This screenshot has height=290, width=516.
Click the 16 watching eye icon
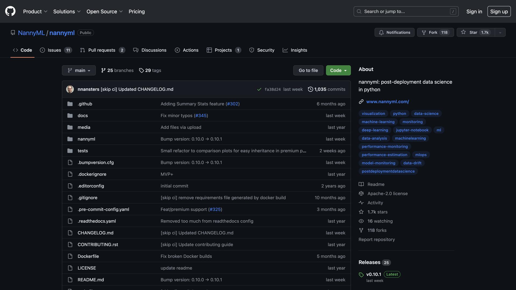tap(361, 221)
